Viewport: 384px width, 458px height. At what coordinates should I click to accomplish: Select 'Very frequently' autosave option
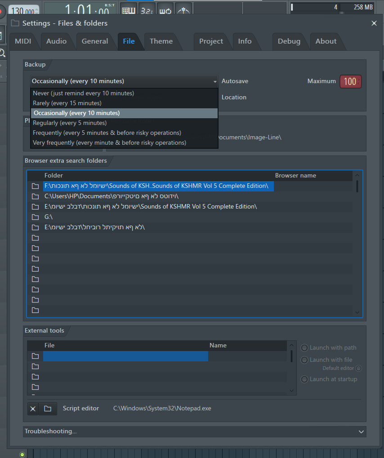(x=109, y=143)
